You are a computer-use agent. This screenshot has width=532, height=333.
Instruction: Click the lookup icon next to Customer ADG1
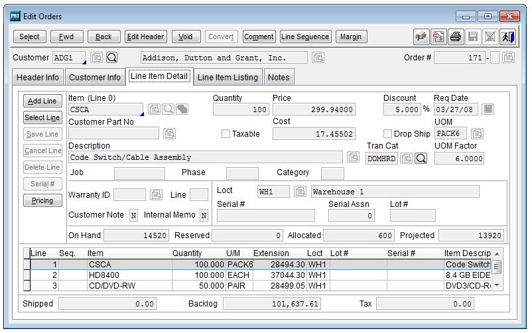96,57
